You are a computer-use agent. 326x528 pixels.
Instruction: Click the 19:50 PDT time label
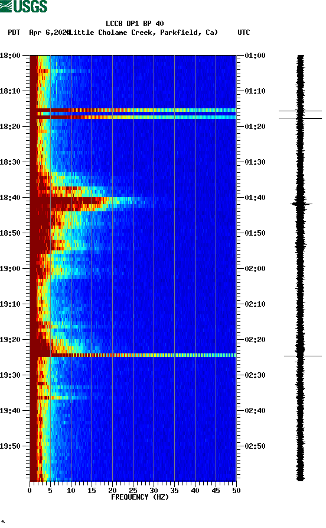pos(10,446)
